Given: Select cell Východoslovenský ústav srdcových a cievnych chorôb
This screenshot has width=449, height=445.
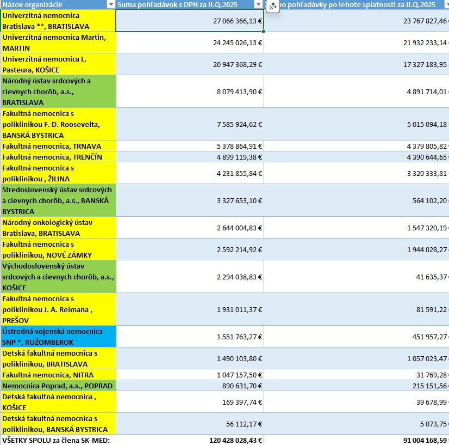Looking at the screenshot, I should coord(58,277).
